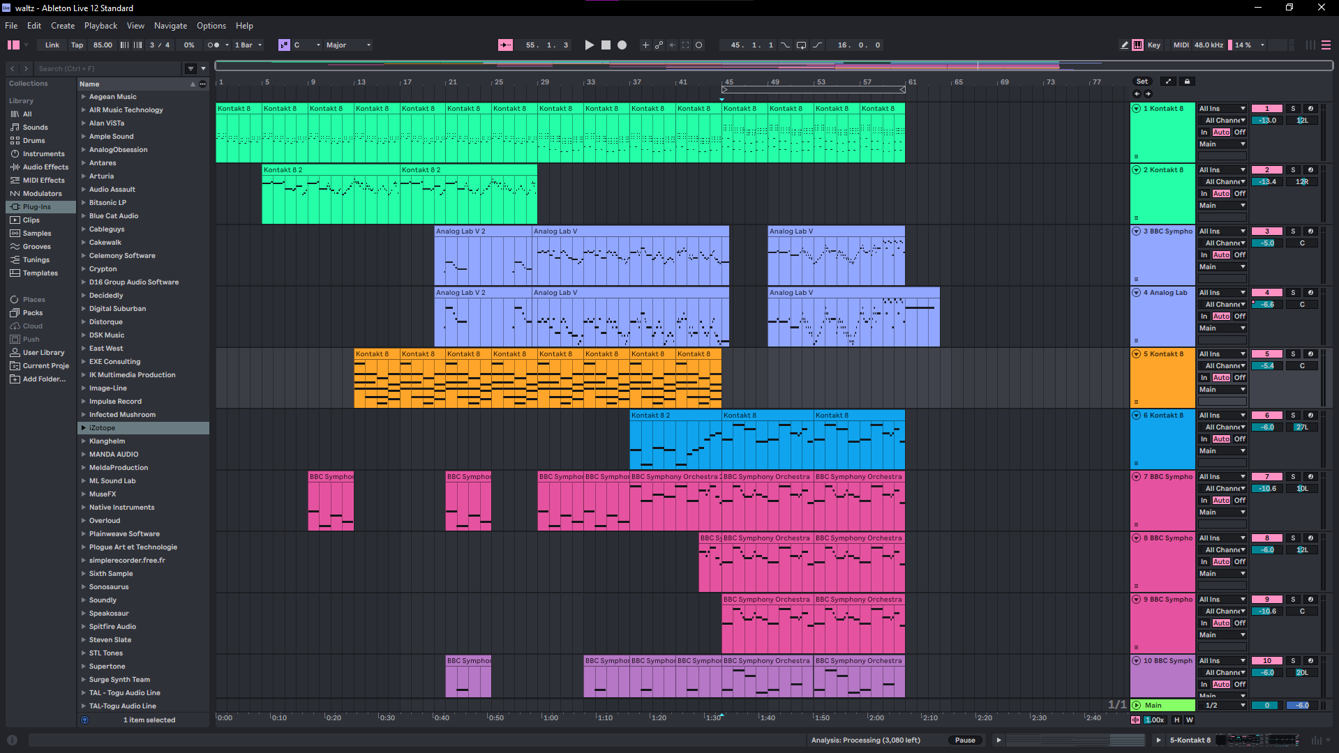The height and width of the screenshot is (753, 1339).
Task: Open the Options menu
Action: [211, 26]
